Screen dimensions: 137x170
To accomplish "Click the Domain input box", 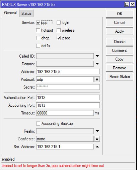I will (x=65, y=64).
